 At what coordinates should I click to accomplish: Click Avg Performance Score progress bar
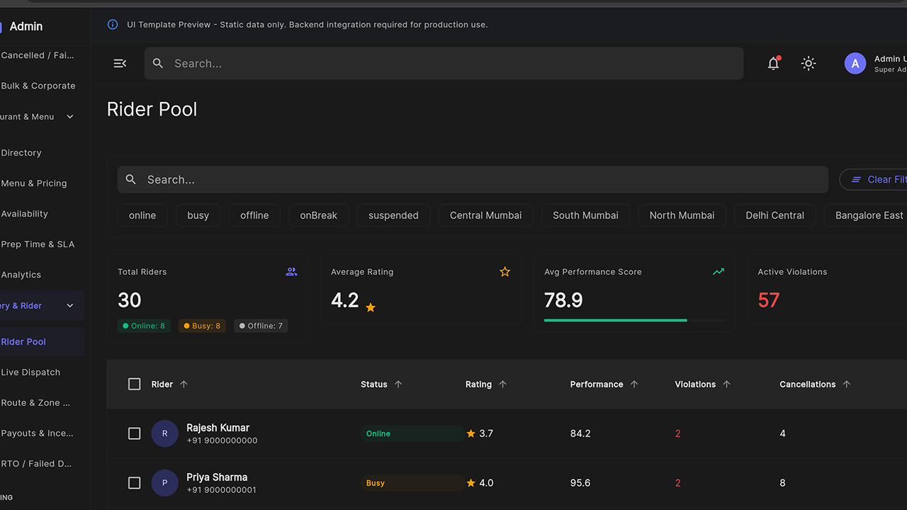click(635, 320)
